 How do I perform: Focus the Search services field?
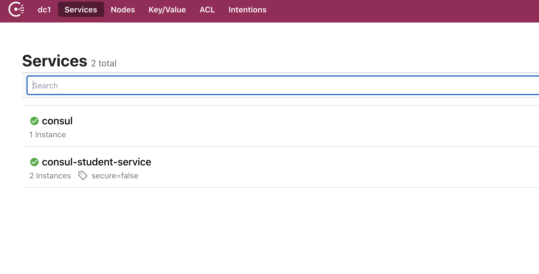tap(282, 86)
